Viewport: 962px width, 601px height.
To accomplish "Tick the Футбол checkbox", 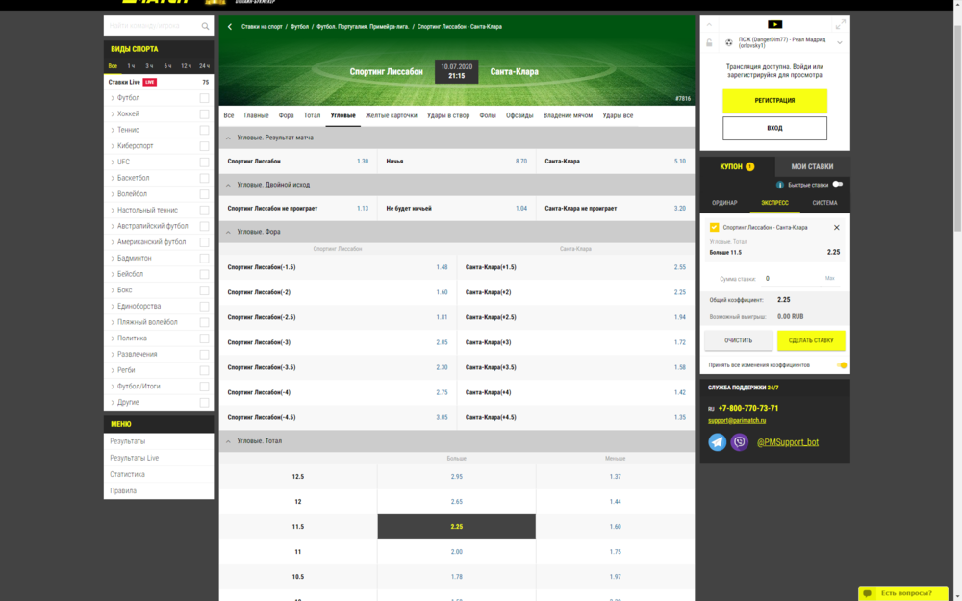I will click(x=204, y=98).
